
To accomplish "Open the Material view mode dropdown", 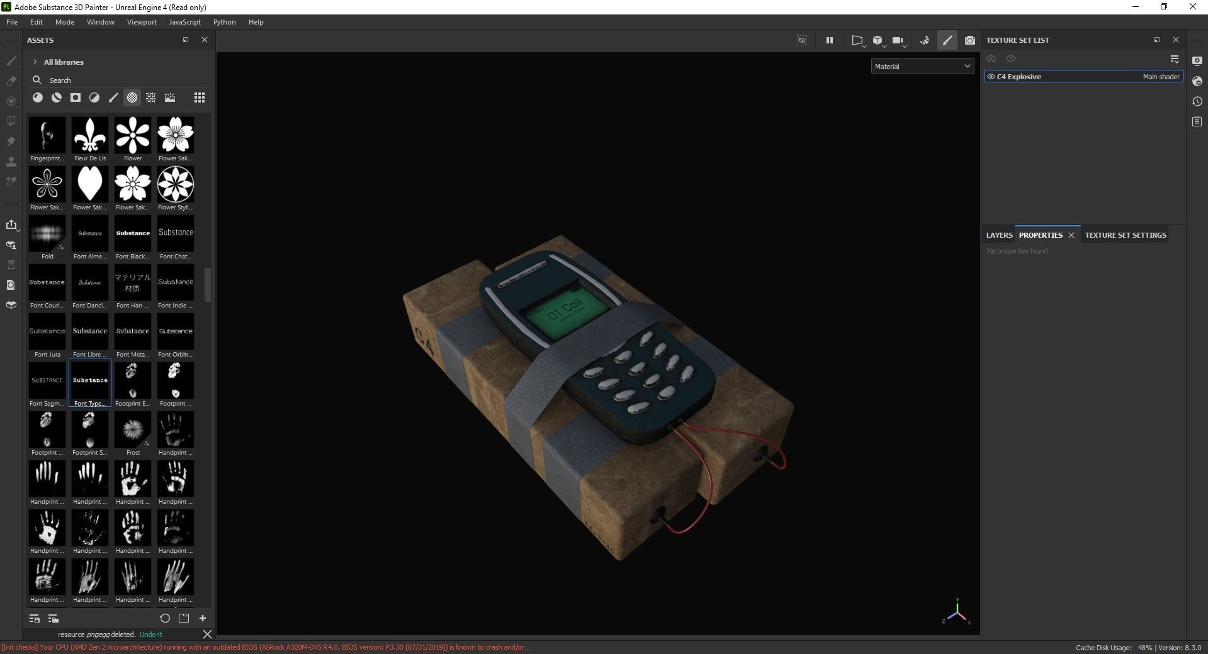I will (922, 66).
